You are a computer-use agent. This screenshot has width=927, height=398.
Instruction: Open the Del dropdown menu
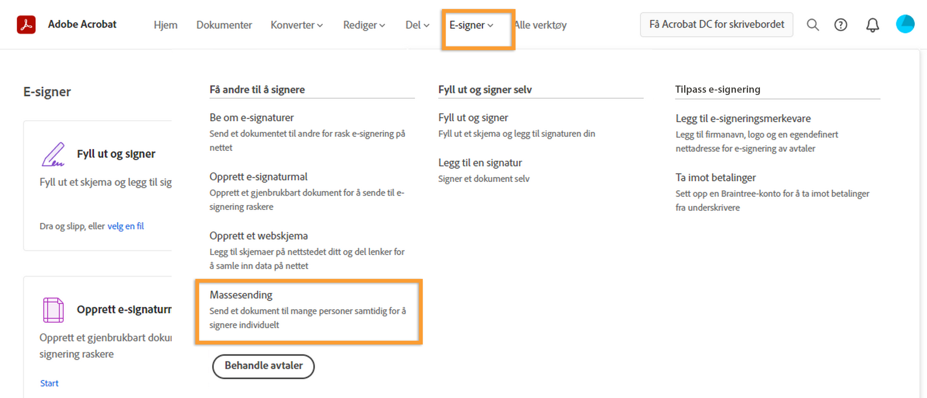pos(416,25)
